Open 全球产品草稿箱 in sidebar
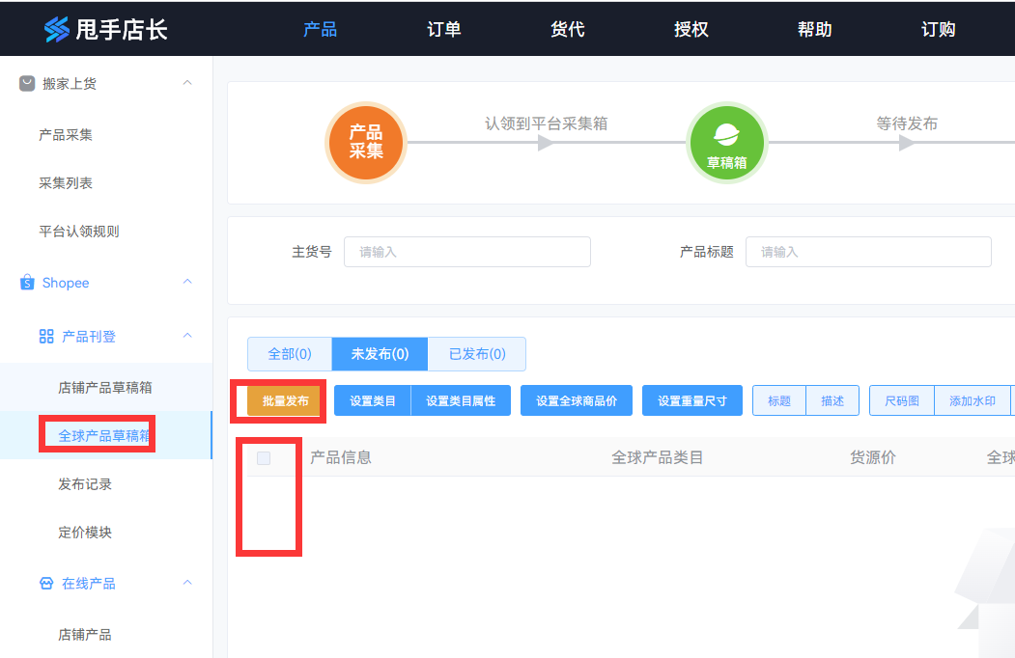Viewport: 1015px width, 658px height. tap(104, 436)
